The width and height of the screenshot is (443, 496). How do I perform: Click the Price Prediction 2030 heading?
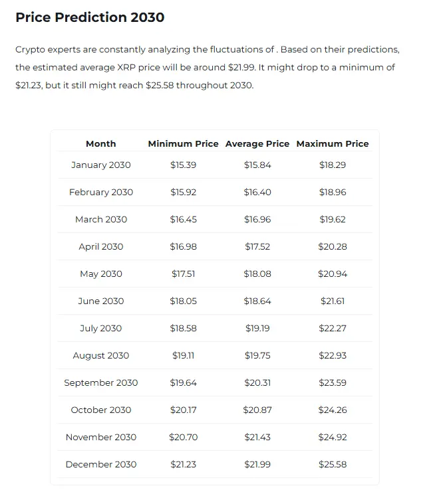pyautogui.click(x=90, y=17)
